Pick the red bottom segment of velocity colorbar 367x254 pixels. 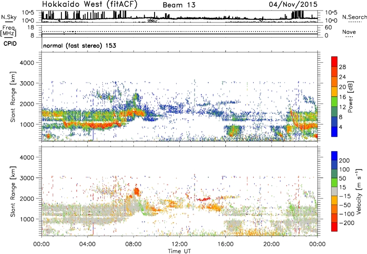click(x=334, y=227)
